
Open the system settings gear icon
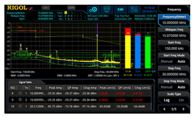[x=93, y=9]
